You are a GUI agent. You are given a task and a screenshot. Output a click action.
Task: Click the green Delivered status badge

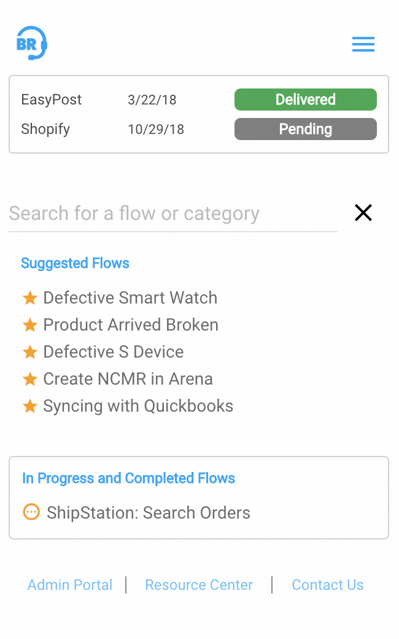(x=305, y=100)
